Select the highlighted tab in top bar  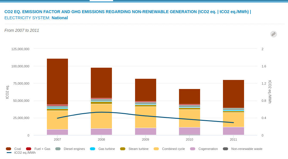(x=101, y=1)
